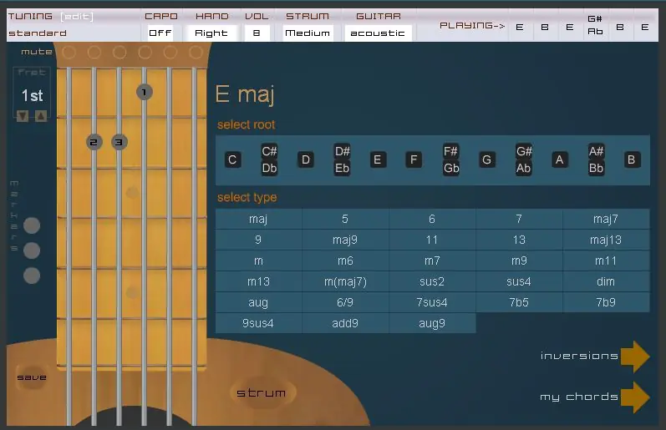Select m7 chord type
Image resolution: width=666 pixels, height=430 pixels.
pyautogui.click(x=432, y=261)
